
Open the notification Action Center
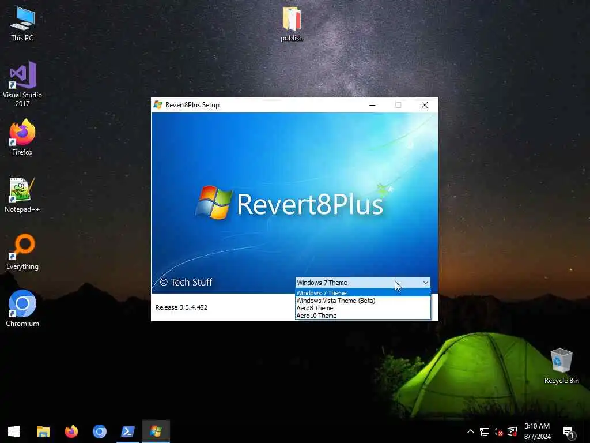[x=568, y=431]
